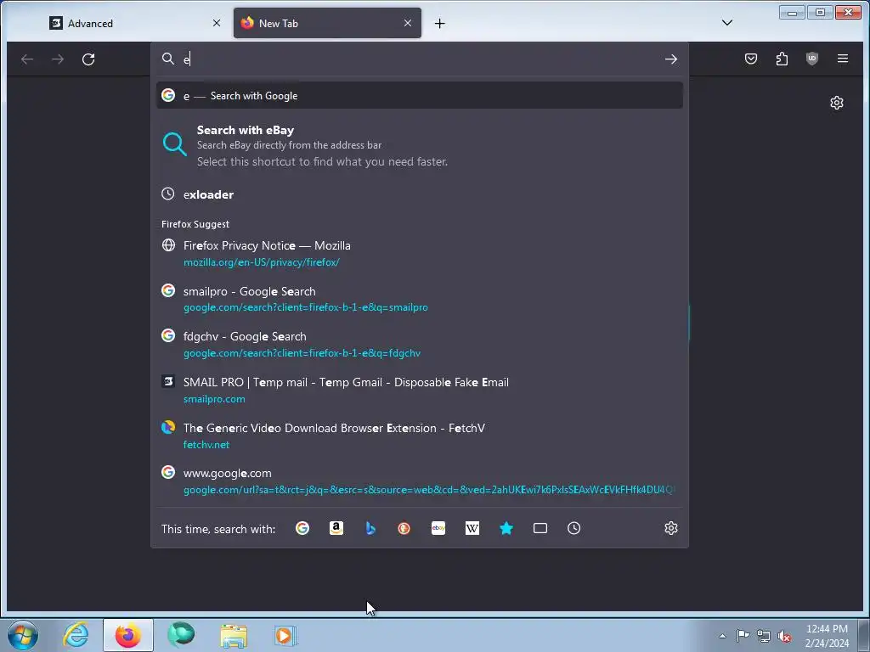Open Firefox Privacy Notice — Mozilla suggestion
Screen dimensions: 870x652
[420, 253]
